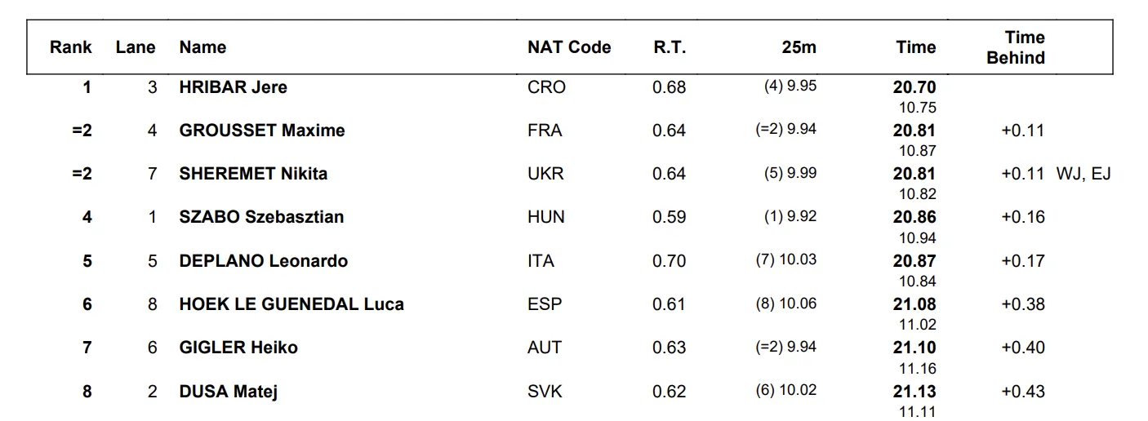Click the 0.59 reaction time value

coord(669,217)
